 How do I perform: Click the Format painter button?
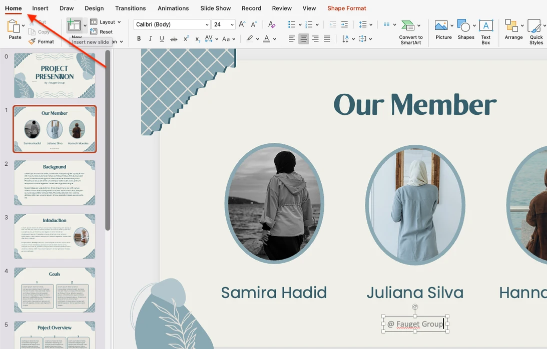pyautogui.click(x=41, y=42)
